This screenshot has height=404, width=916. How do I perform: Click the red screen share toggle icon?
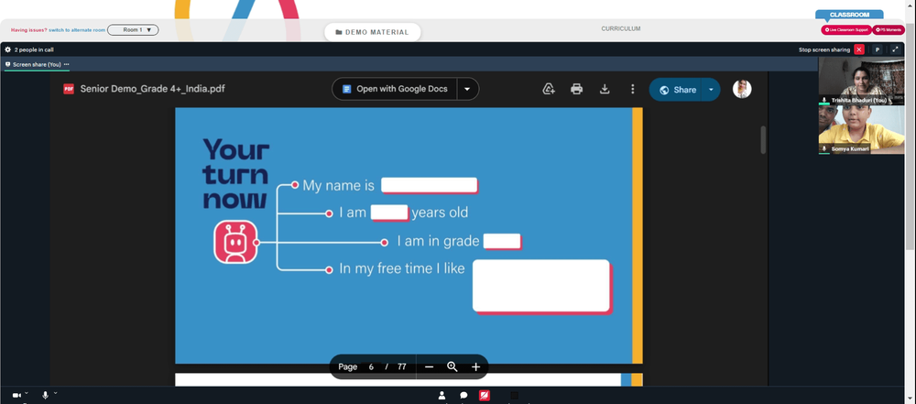point(485,395)
